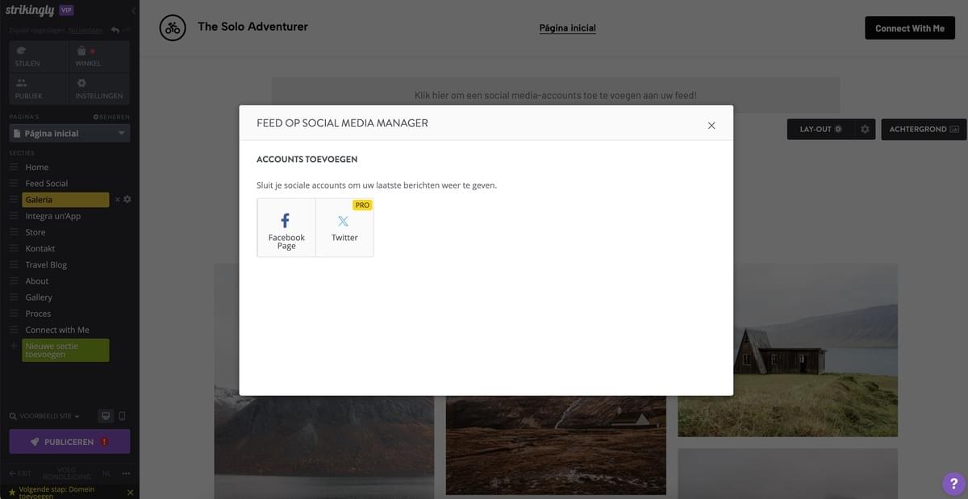Go to the Feed Social section

tap(46, 184)
